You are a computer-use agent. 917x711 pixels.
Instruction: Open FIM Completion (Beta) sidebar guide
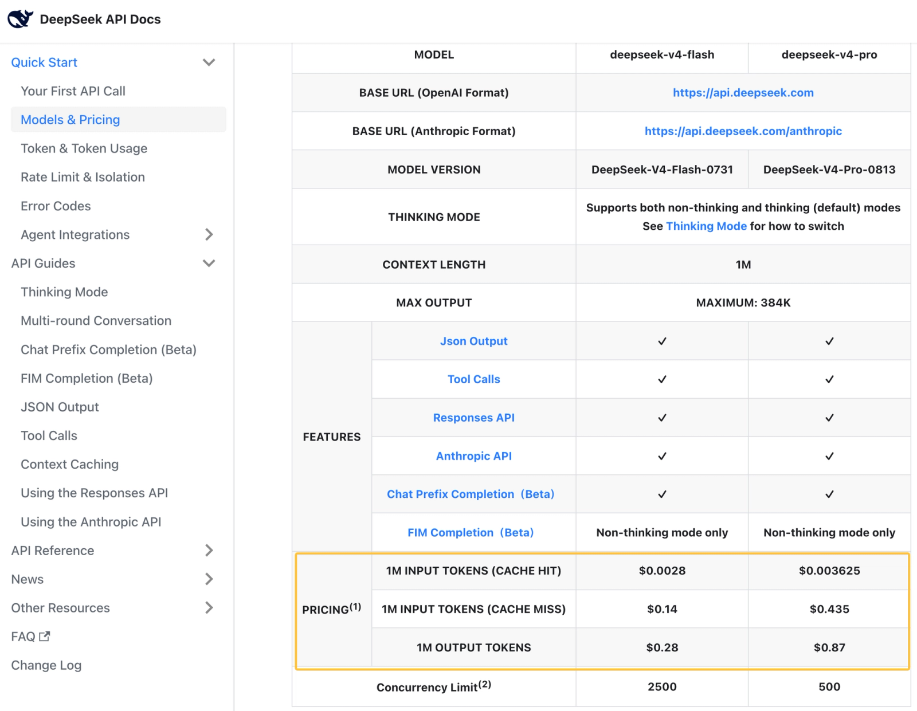(87, 378)
